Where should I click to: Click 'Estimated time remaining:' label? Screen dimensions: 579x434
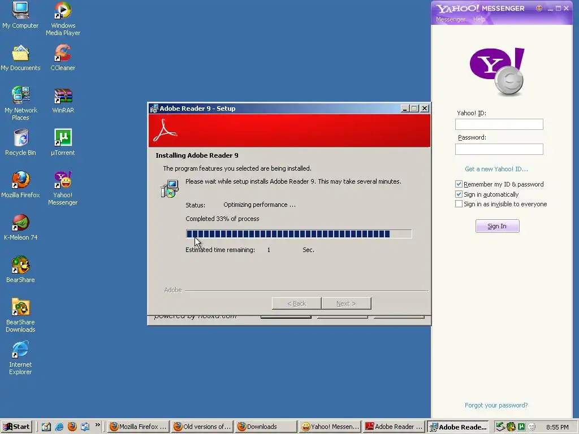(x=220, y=250)
